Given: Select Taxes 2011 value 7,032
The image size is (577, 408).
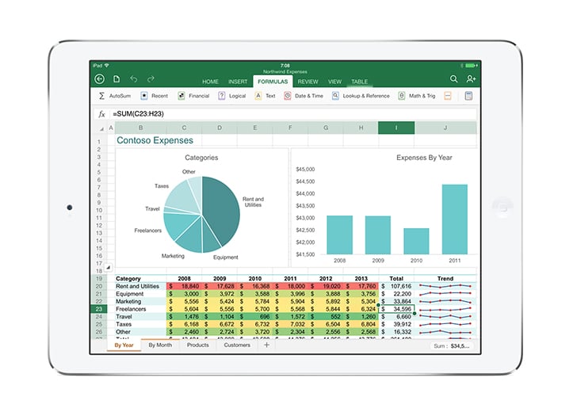Looking at the screenshot, I should (290, 324).
